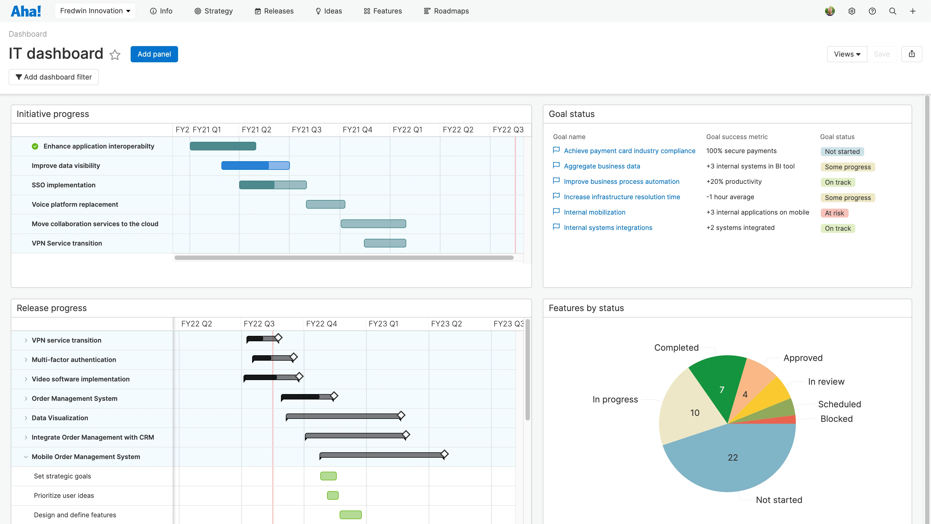Viewport: 931px width, 524px height.
Task: Click the Strategy target icon in navigation
Action: 198,11
